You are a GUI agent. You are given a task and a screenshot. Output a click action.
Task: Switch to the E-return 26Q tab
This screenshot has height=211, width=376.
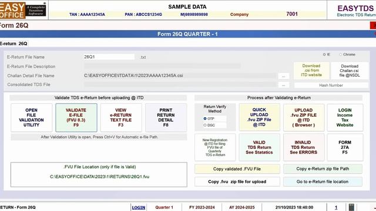(14, 43)
